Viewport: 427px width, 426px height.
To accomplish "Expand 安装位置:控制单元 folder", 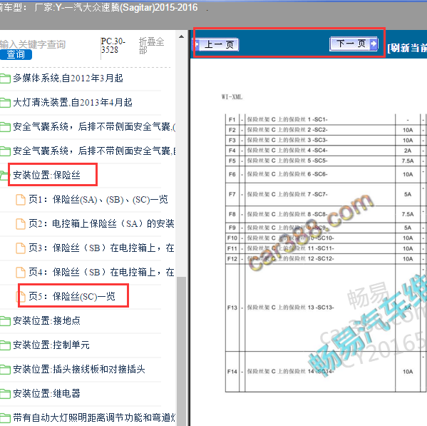I will pos(51,345).
